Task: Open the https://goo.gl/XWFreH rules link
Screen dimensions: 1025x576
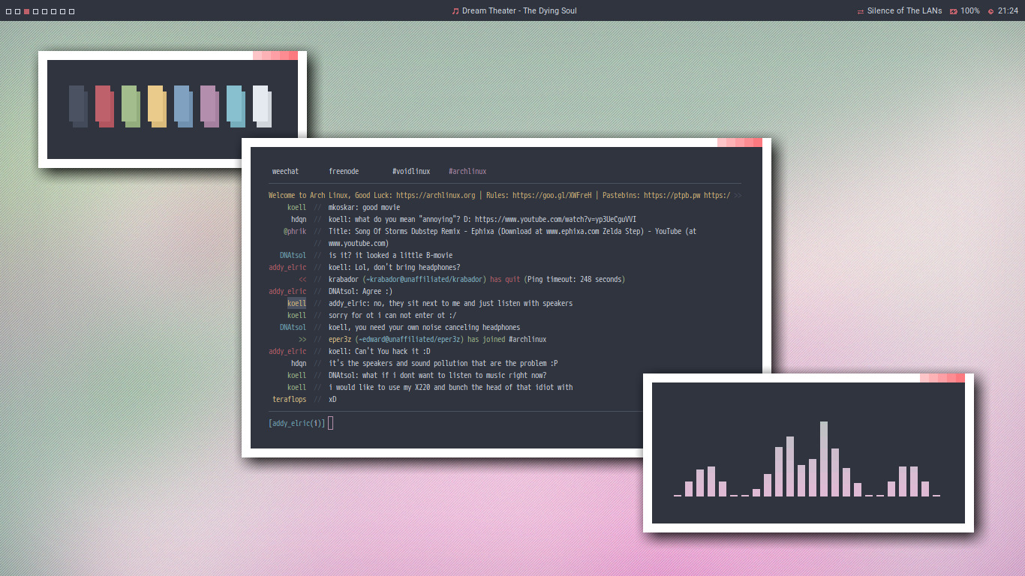Action: coord(552,195)
